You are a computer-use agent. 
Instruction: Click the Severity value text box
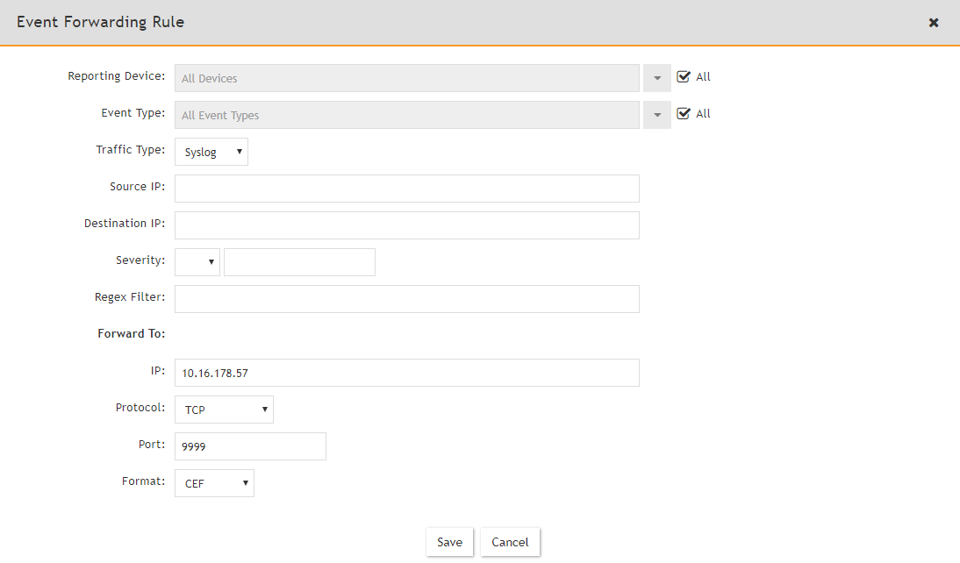point(298,261)
